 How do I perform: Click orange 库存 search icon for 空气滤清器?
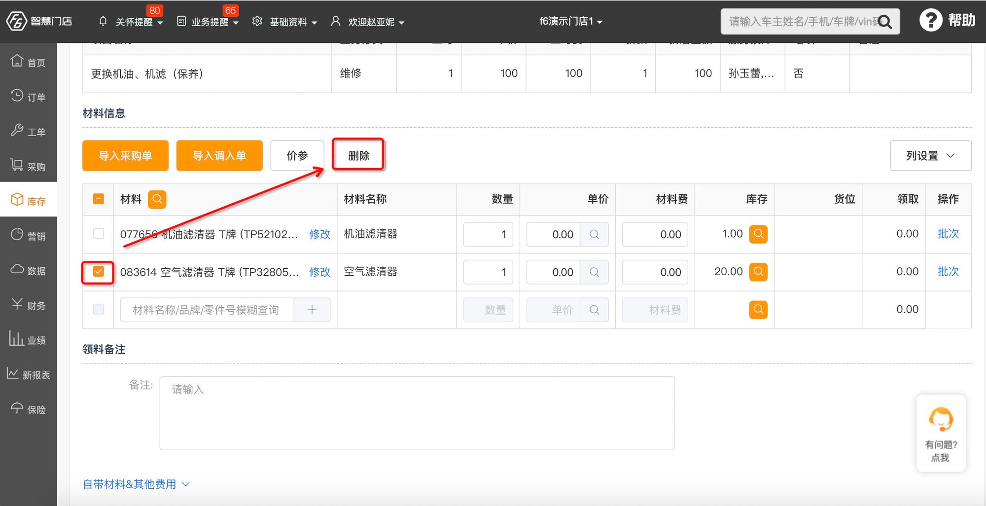pos(758,272)
